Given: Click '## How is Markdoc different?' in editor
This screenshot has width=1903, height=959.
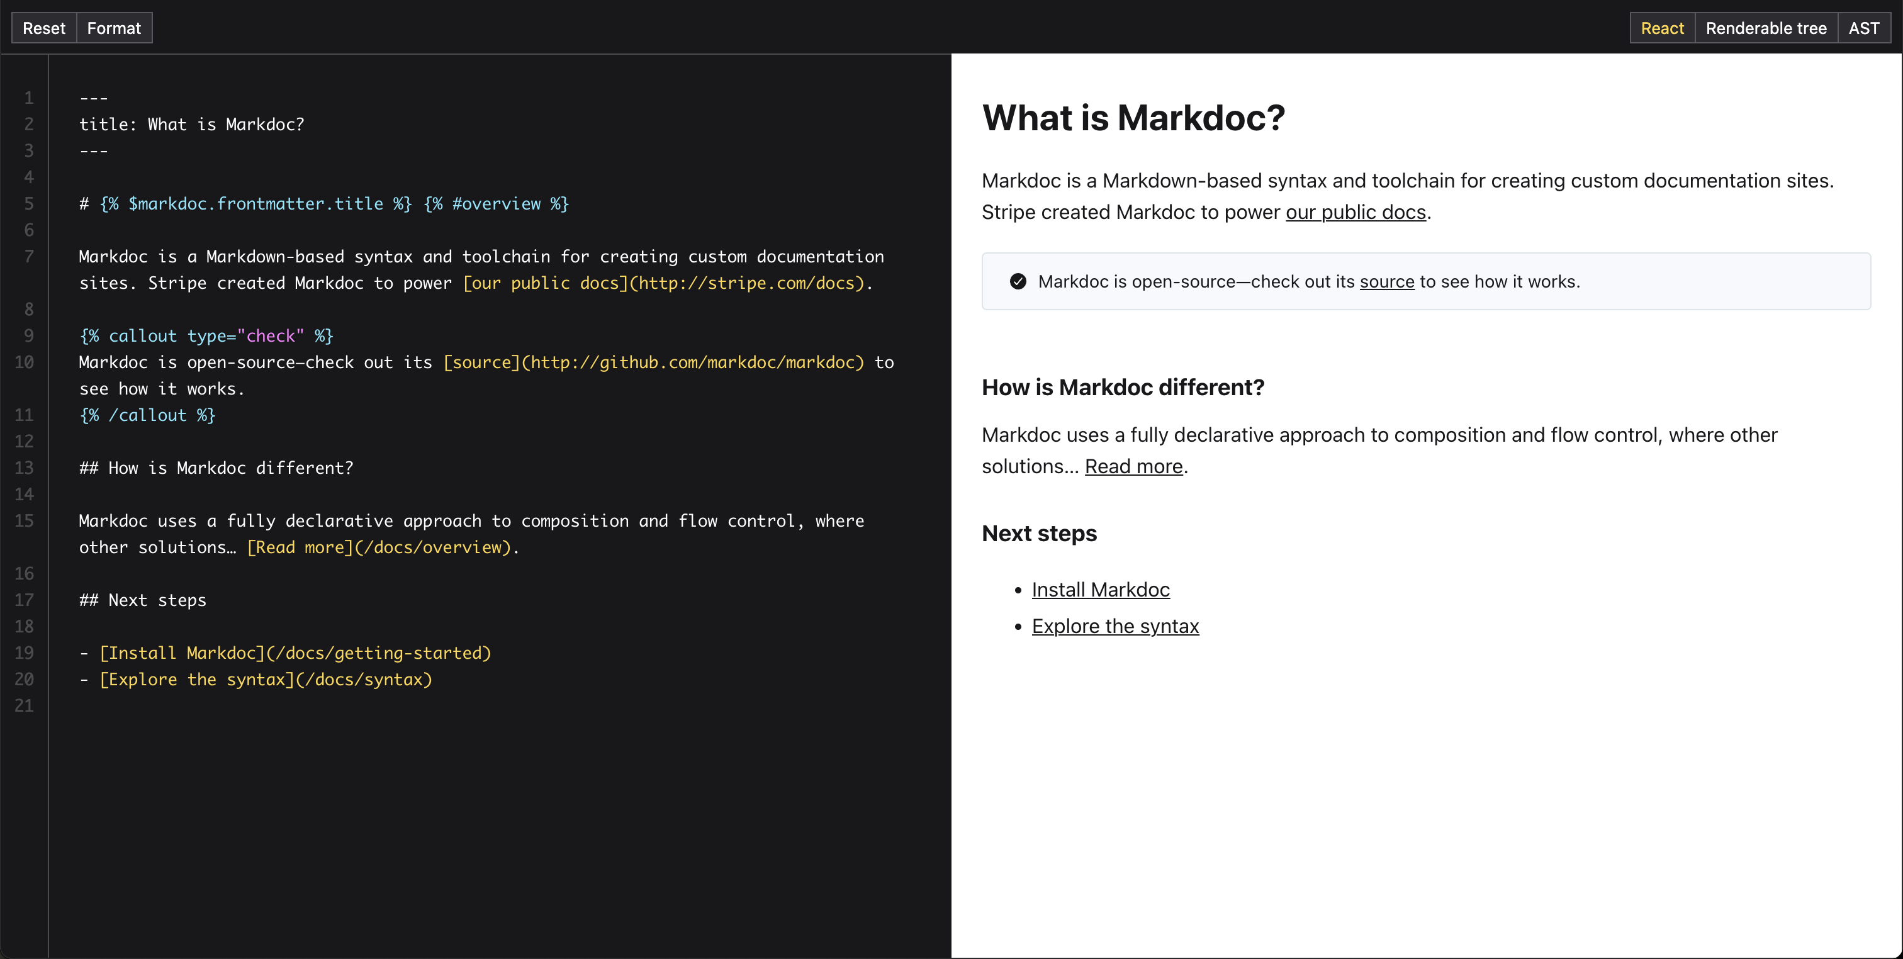Looking at the screenshot, I should coord(216,468).
